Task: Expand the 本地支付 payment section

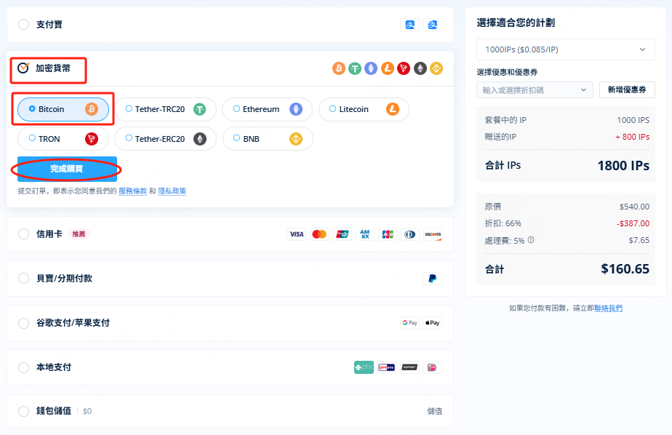Action: tap(24, 367)
